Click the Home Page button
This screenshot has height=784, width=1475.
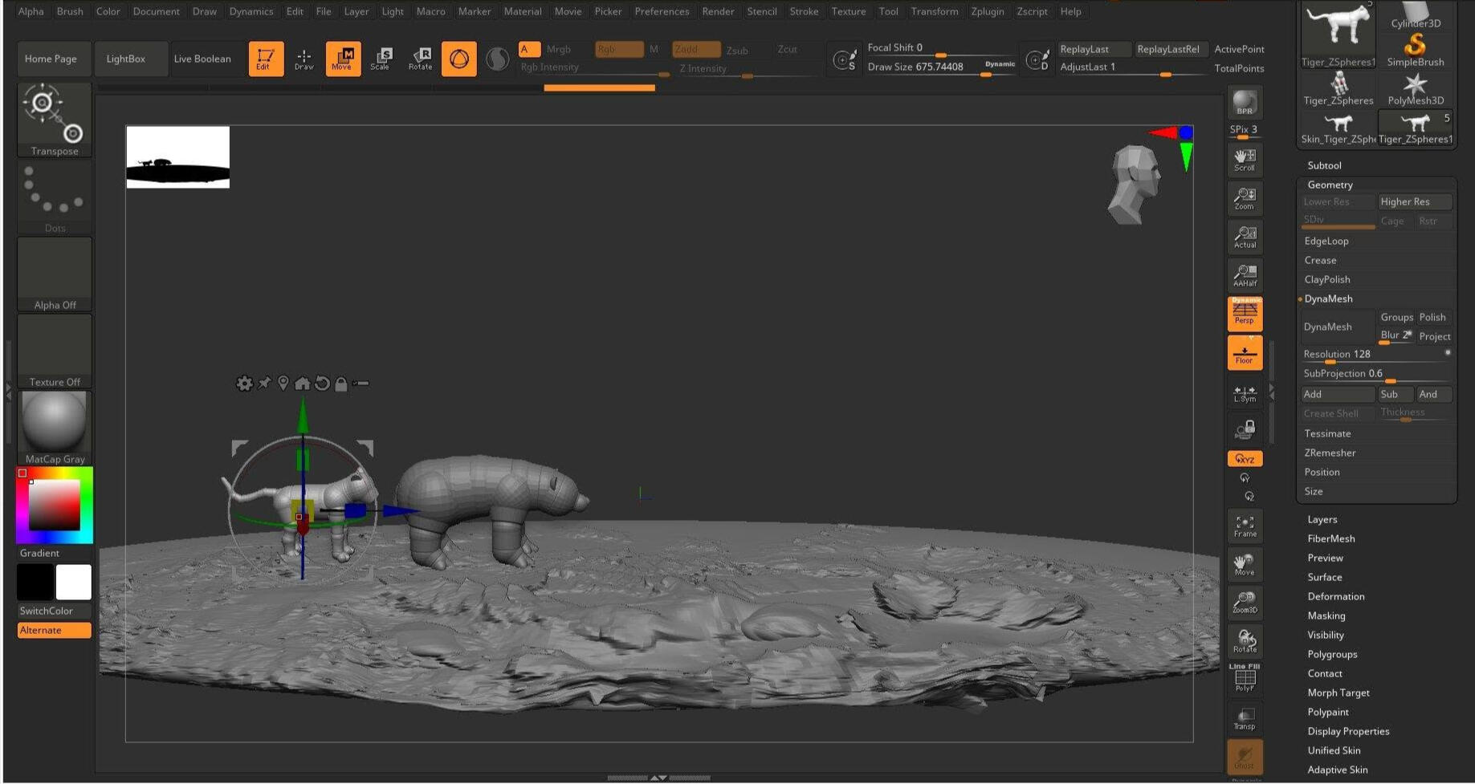[x=51, y=59]
